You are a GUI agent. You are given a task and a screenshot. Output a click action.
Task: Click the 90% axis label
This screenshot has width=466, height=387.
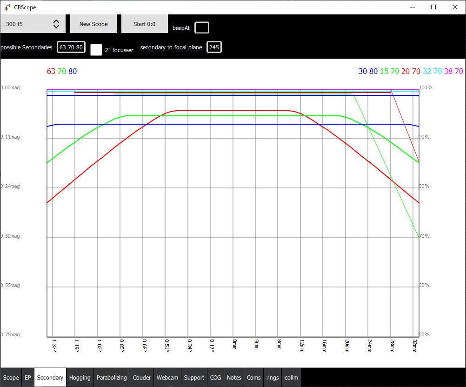(x=425, y=137)
